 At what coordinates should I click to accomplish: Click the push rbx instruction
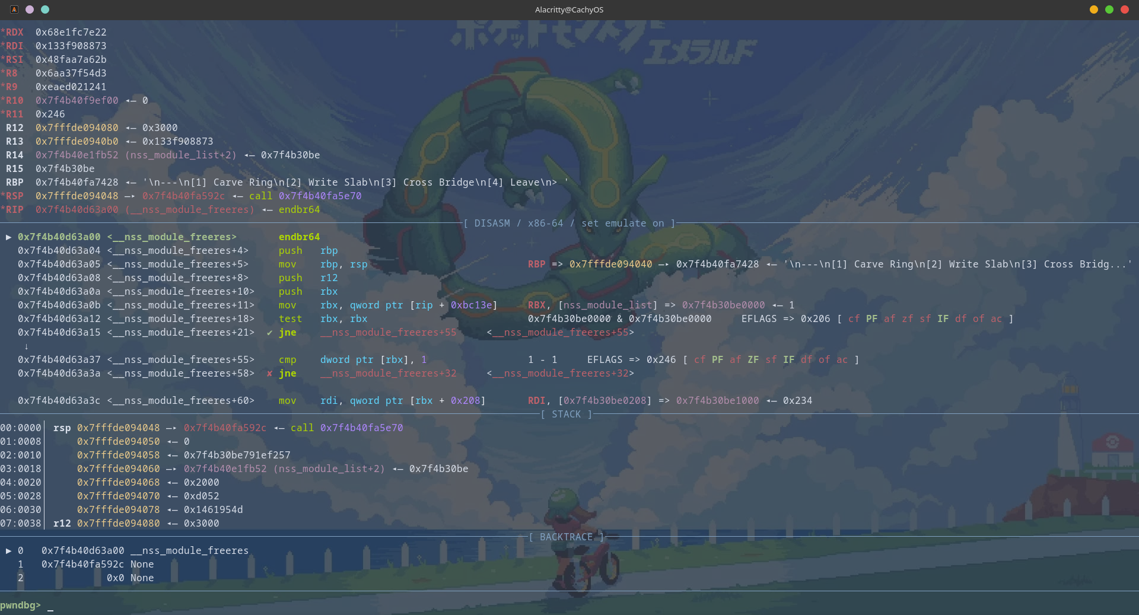tap(308, 291)
